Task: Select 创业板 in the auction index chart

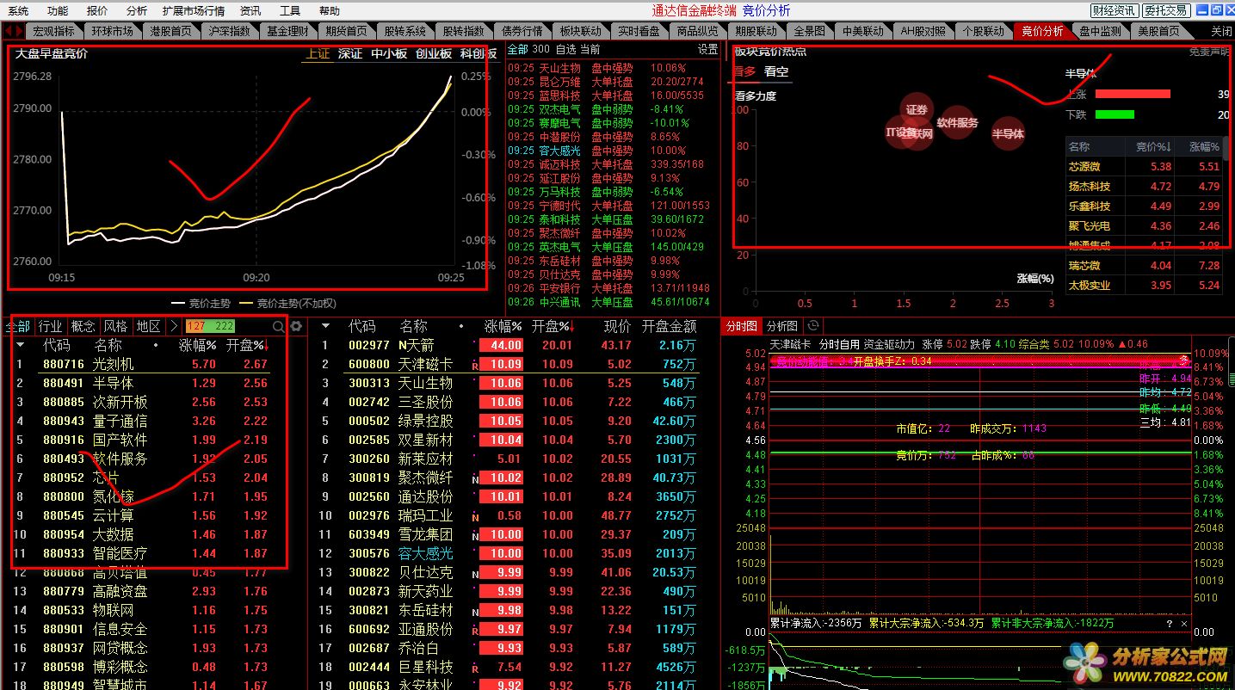Action: point(434,53)
